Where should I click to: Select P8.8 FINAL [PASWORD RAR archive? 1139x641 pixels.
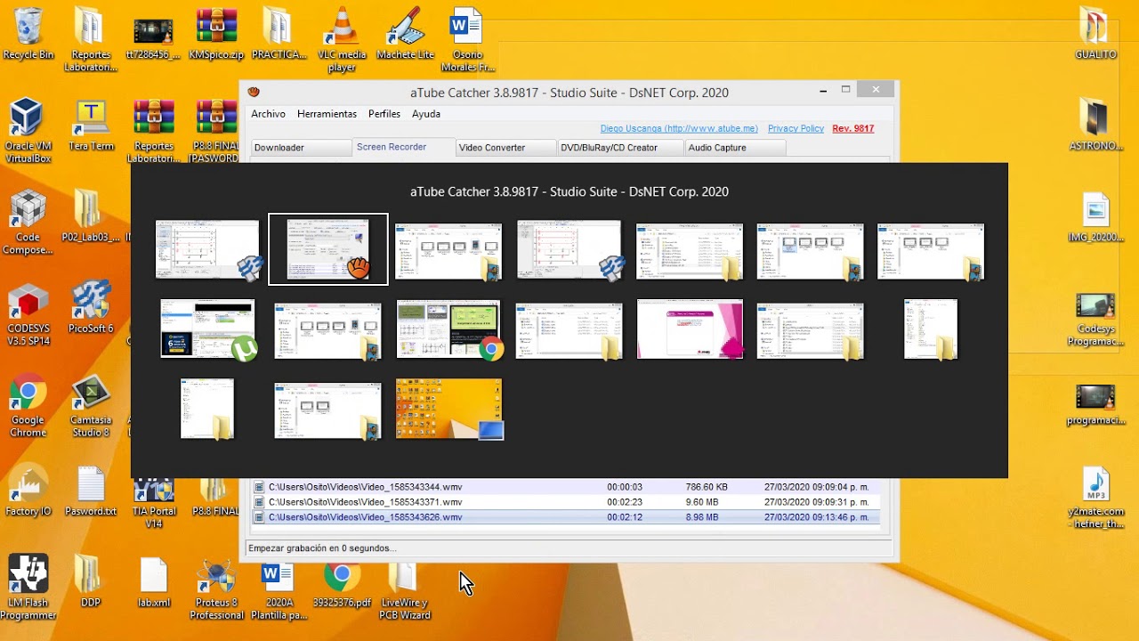216,131
